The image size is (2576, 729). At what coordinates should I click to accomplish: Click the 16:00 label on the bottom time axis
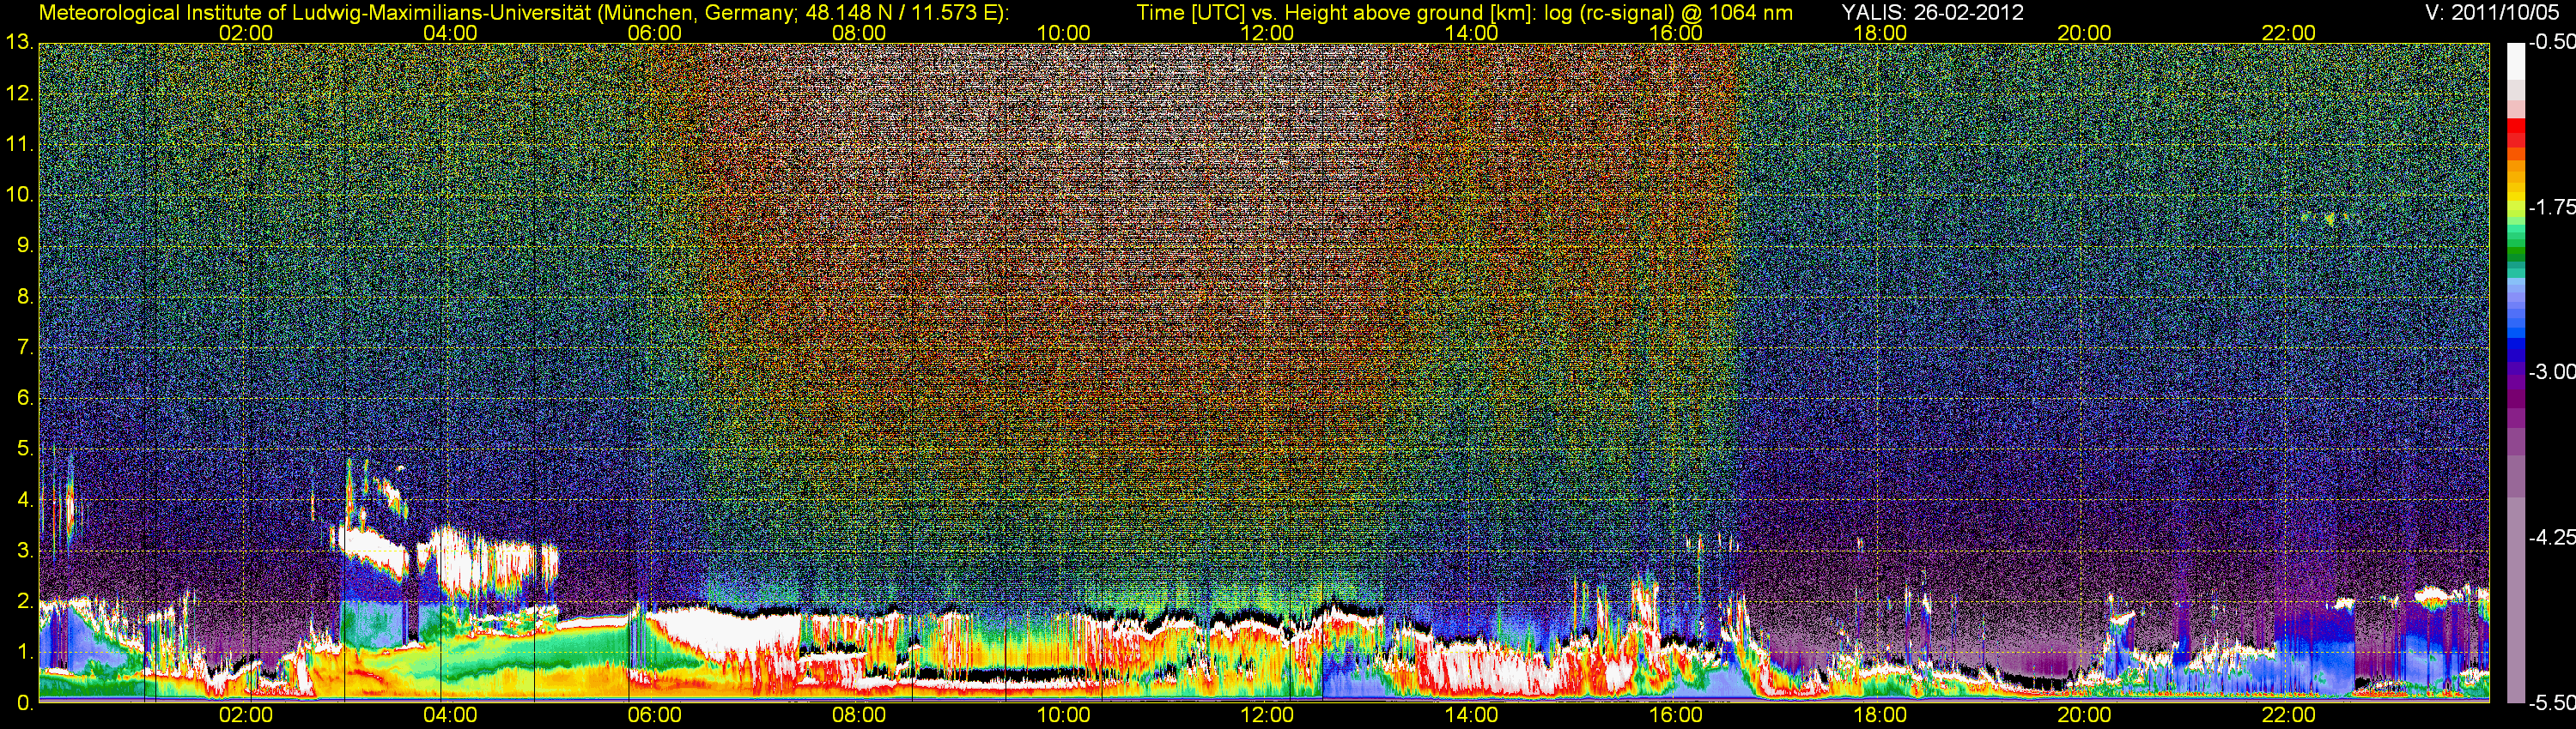coord(1676,715)
